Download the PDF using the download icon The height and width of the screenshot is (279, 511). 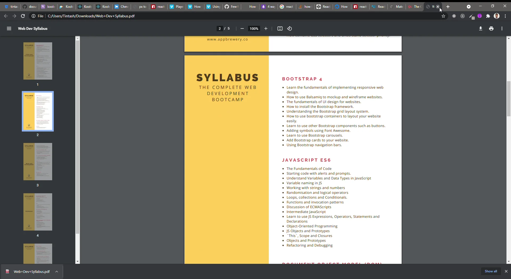point(481,28)
